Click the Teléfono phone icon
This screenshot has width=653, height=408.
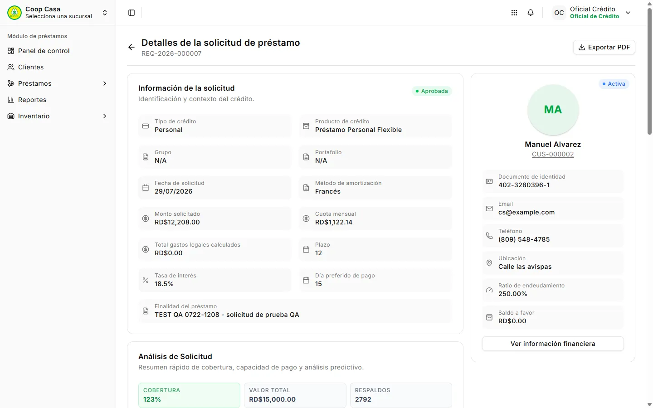tap(489, 236)
